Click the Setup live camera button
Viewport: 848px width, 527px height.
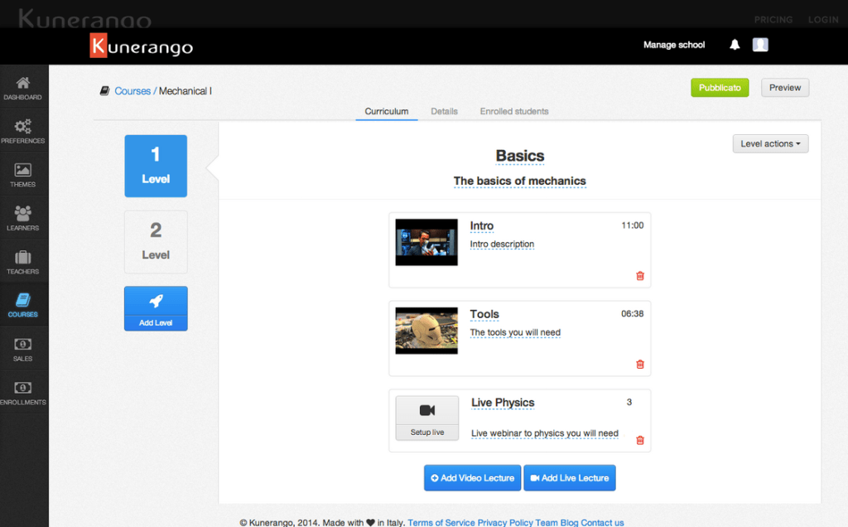coord(427,418)
